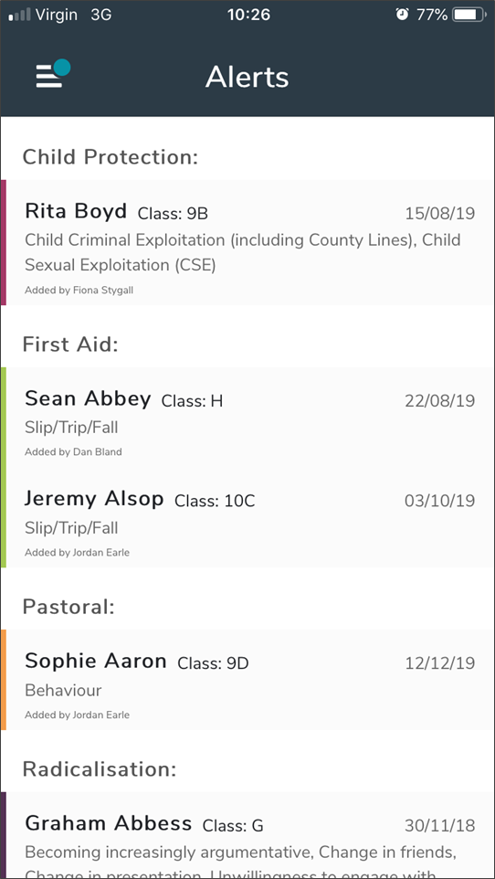Click the Alerts page title
Image resolution: width=495 pixels, height=879 pixels.
click(247, 77)
